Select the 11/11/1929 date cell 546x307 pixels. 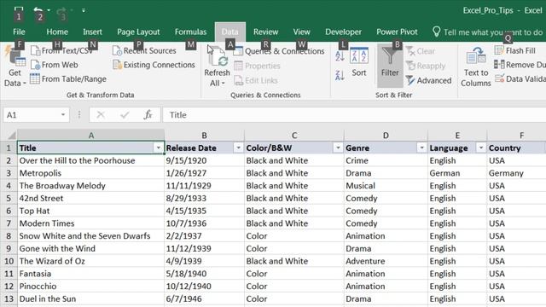[204, 186]
